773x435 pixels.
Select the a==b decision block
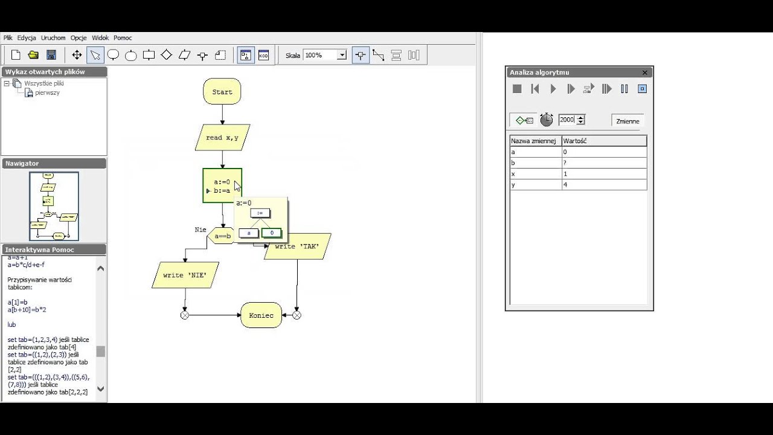(x=222, y=236)
